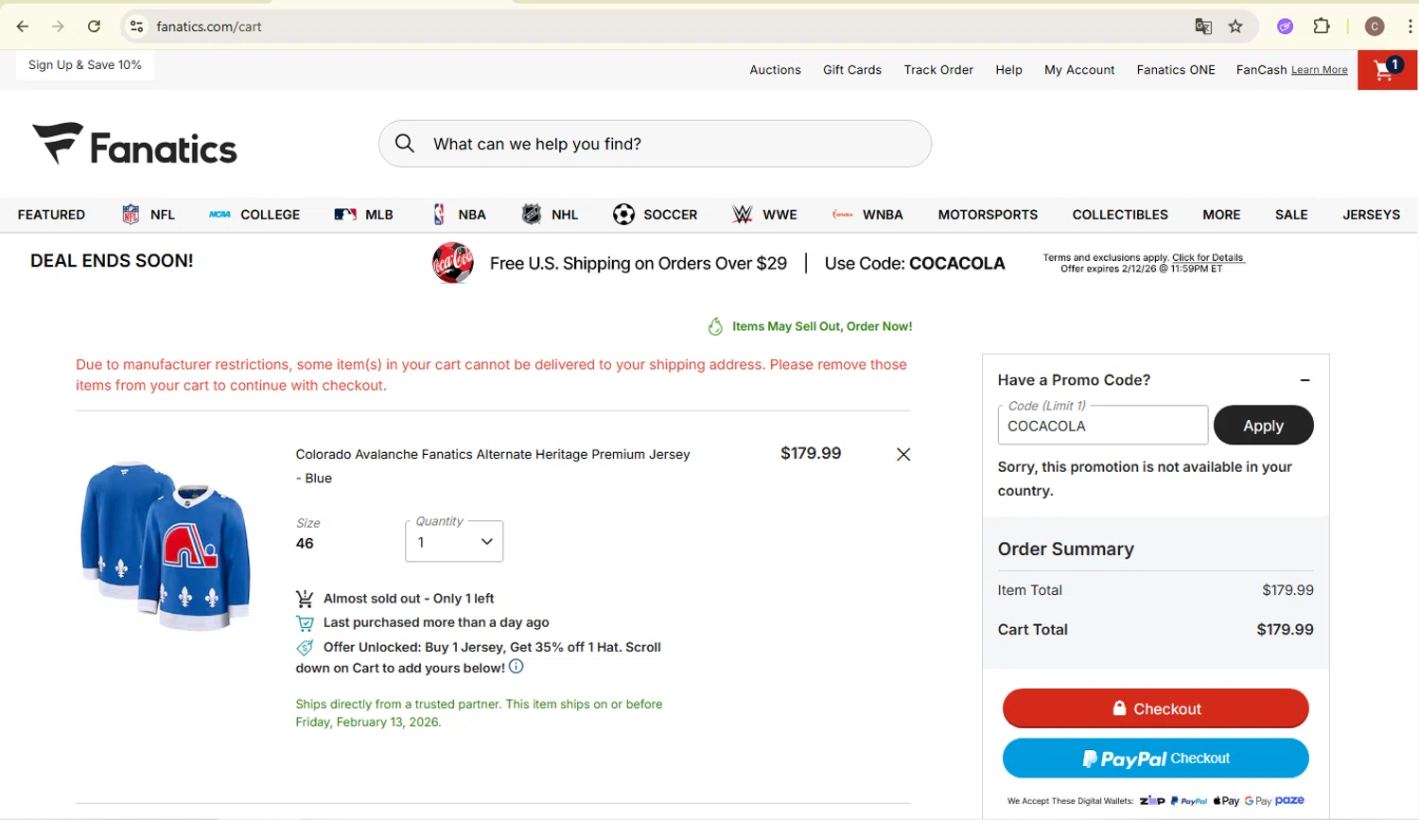Click the Coca-Cola promo logo
1419x820 pixels.
pos(453,263)
